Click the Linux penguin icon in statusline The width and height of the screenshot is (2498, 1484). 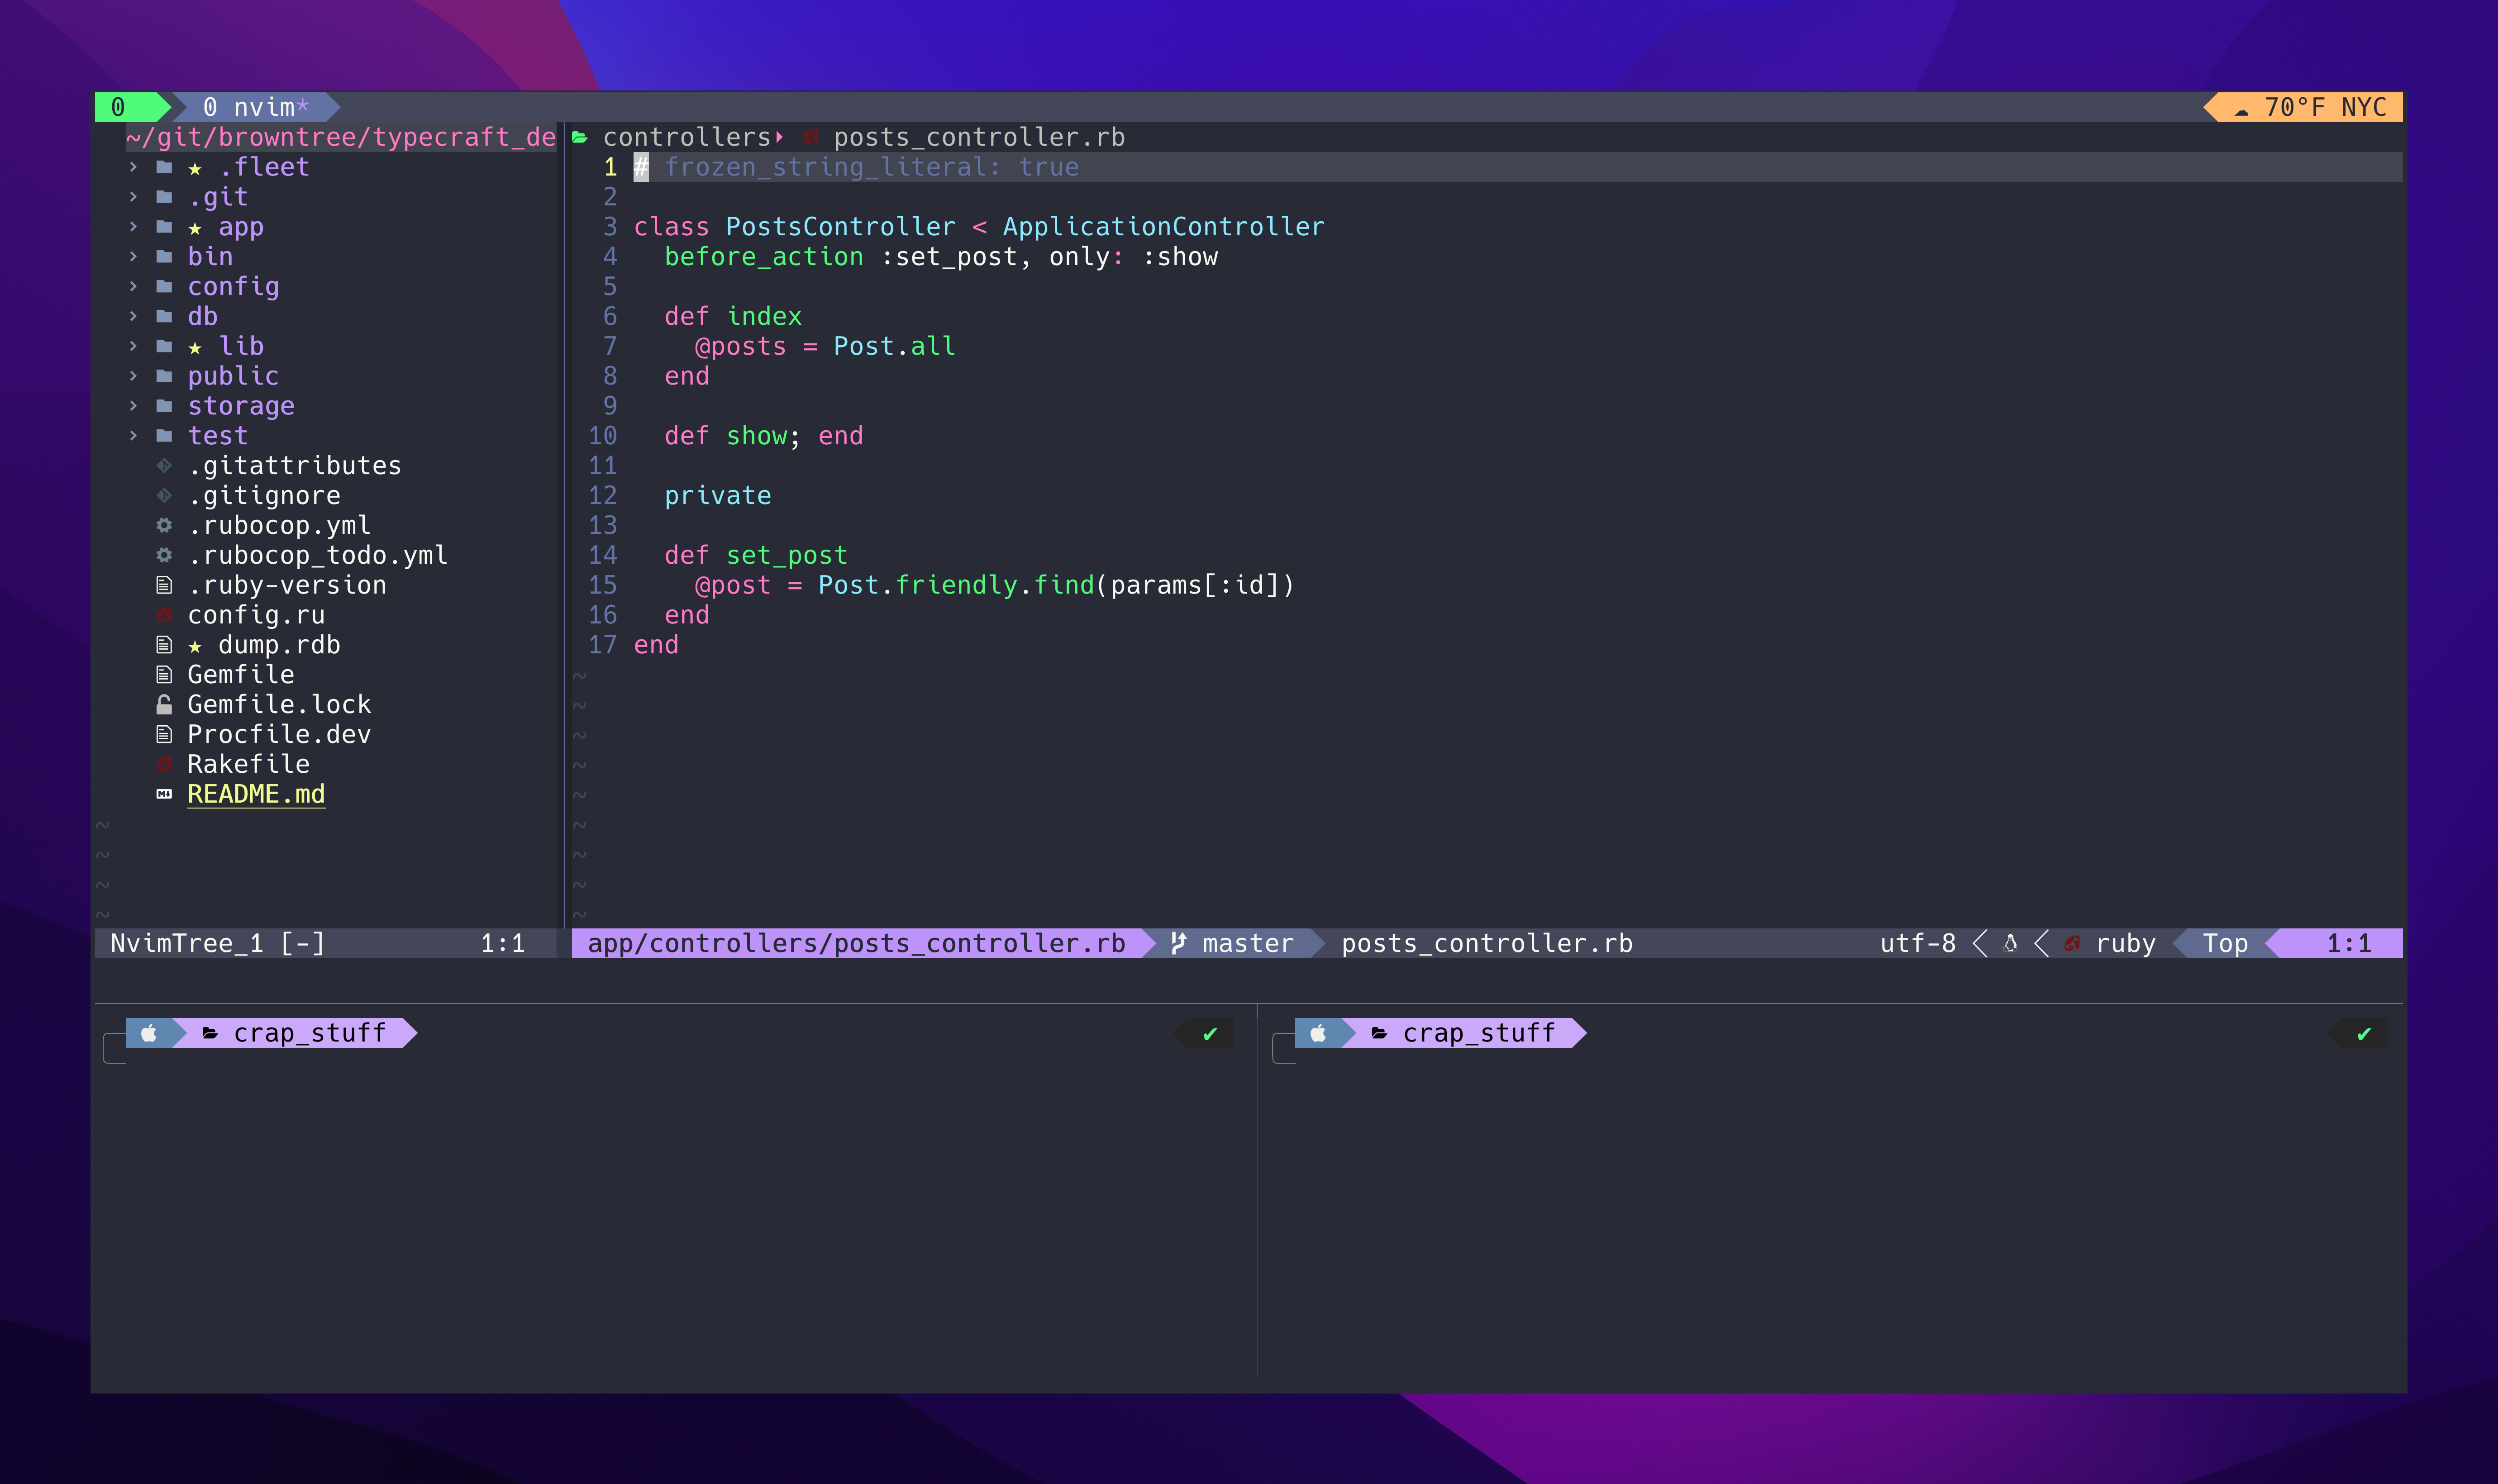coord(2011,943)
